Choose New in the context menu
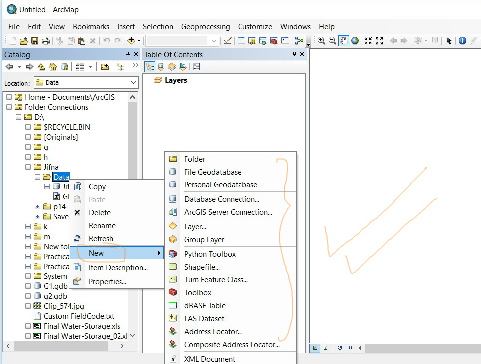This screenshot has height=364, width=481. (x=117, y=253)
